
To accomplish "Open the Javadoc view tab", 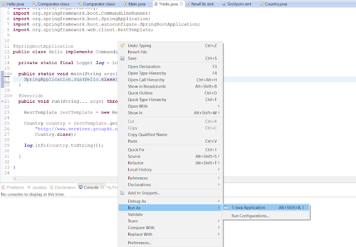I will click(37, 187).
